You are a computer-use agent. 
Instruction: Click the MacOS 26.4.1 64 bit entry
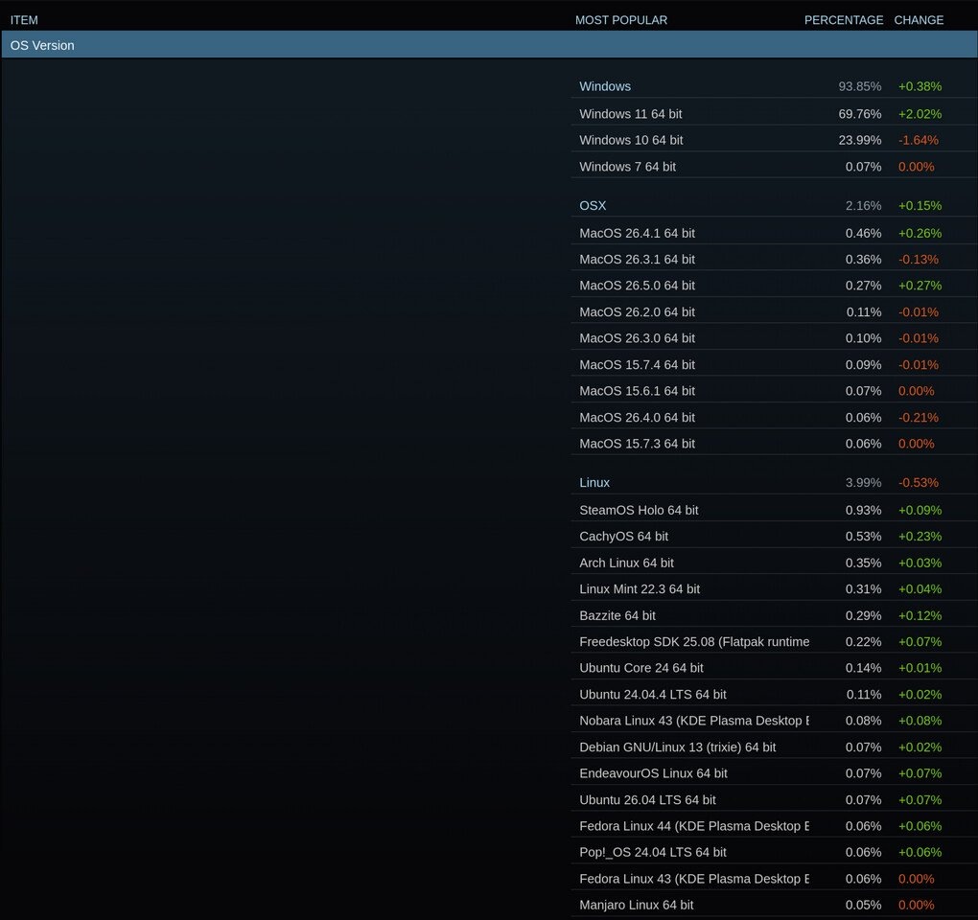pyautogui.click(x=637, y=233)
